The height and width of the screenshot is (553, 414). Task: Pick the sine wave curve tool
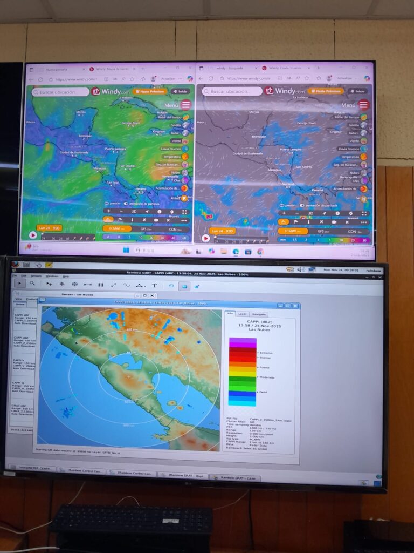click(126, 285)
